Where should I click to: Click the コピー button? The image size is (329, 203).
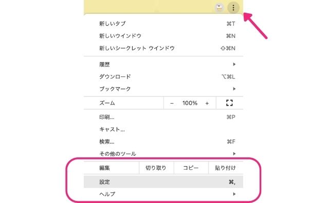tap(191, 168)
